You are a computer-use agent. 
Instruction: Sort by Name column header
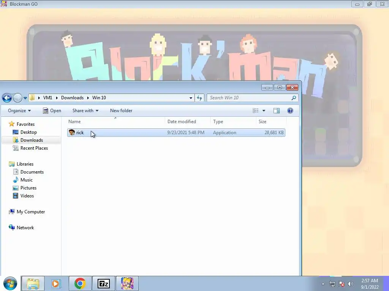115,122
